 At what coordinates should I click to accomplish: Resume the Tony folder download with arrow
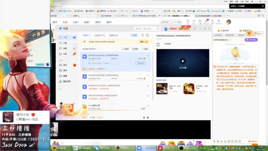tap(148, 106)
